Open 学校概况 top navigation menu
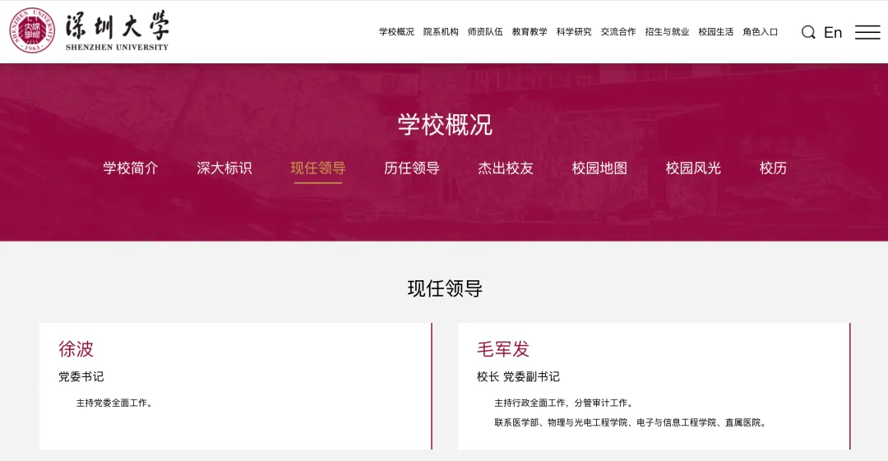Screen dimensions: 888x461 [396, 32]
